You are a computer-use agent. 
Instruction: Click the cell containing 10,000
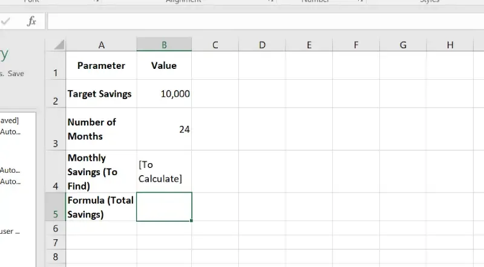(x=164, y=94)
